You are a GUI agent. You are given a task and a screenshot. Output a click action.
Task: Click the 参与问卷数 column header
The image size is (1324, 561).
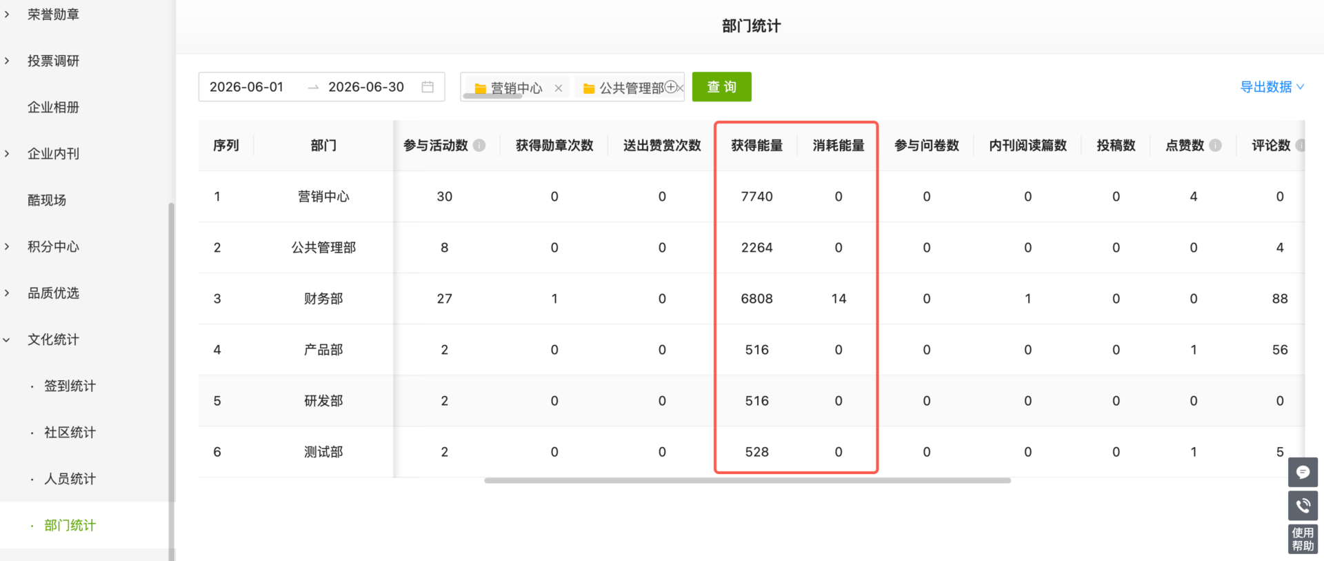point(927,146)
